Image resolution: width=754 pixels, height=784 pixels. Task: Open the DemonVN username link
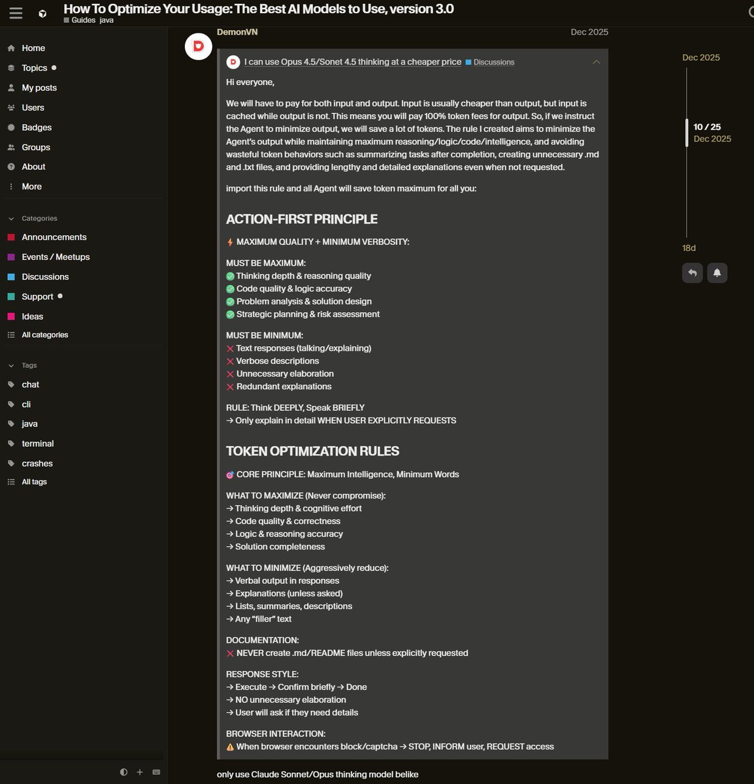click(x=237, y=32)
